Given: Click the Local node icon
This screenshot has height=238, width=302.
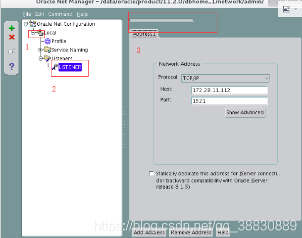Looking at the screenshot, I should click(41, 33).
